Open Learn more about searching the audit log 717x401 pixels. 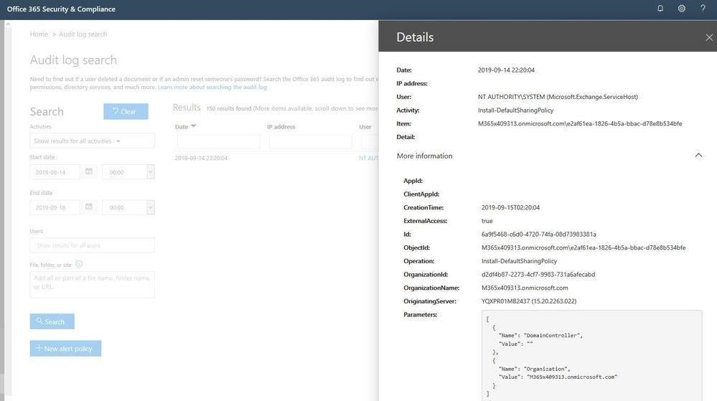pyautogui.click(x=212, y=87)
